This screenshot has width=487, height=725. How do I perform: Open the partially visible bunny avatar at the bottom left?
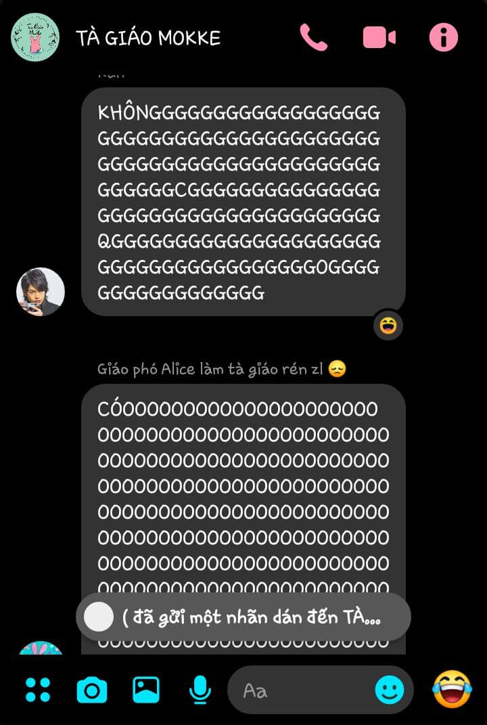pos(41,648)
